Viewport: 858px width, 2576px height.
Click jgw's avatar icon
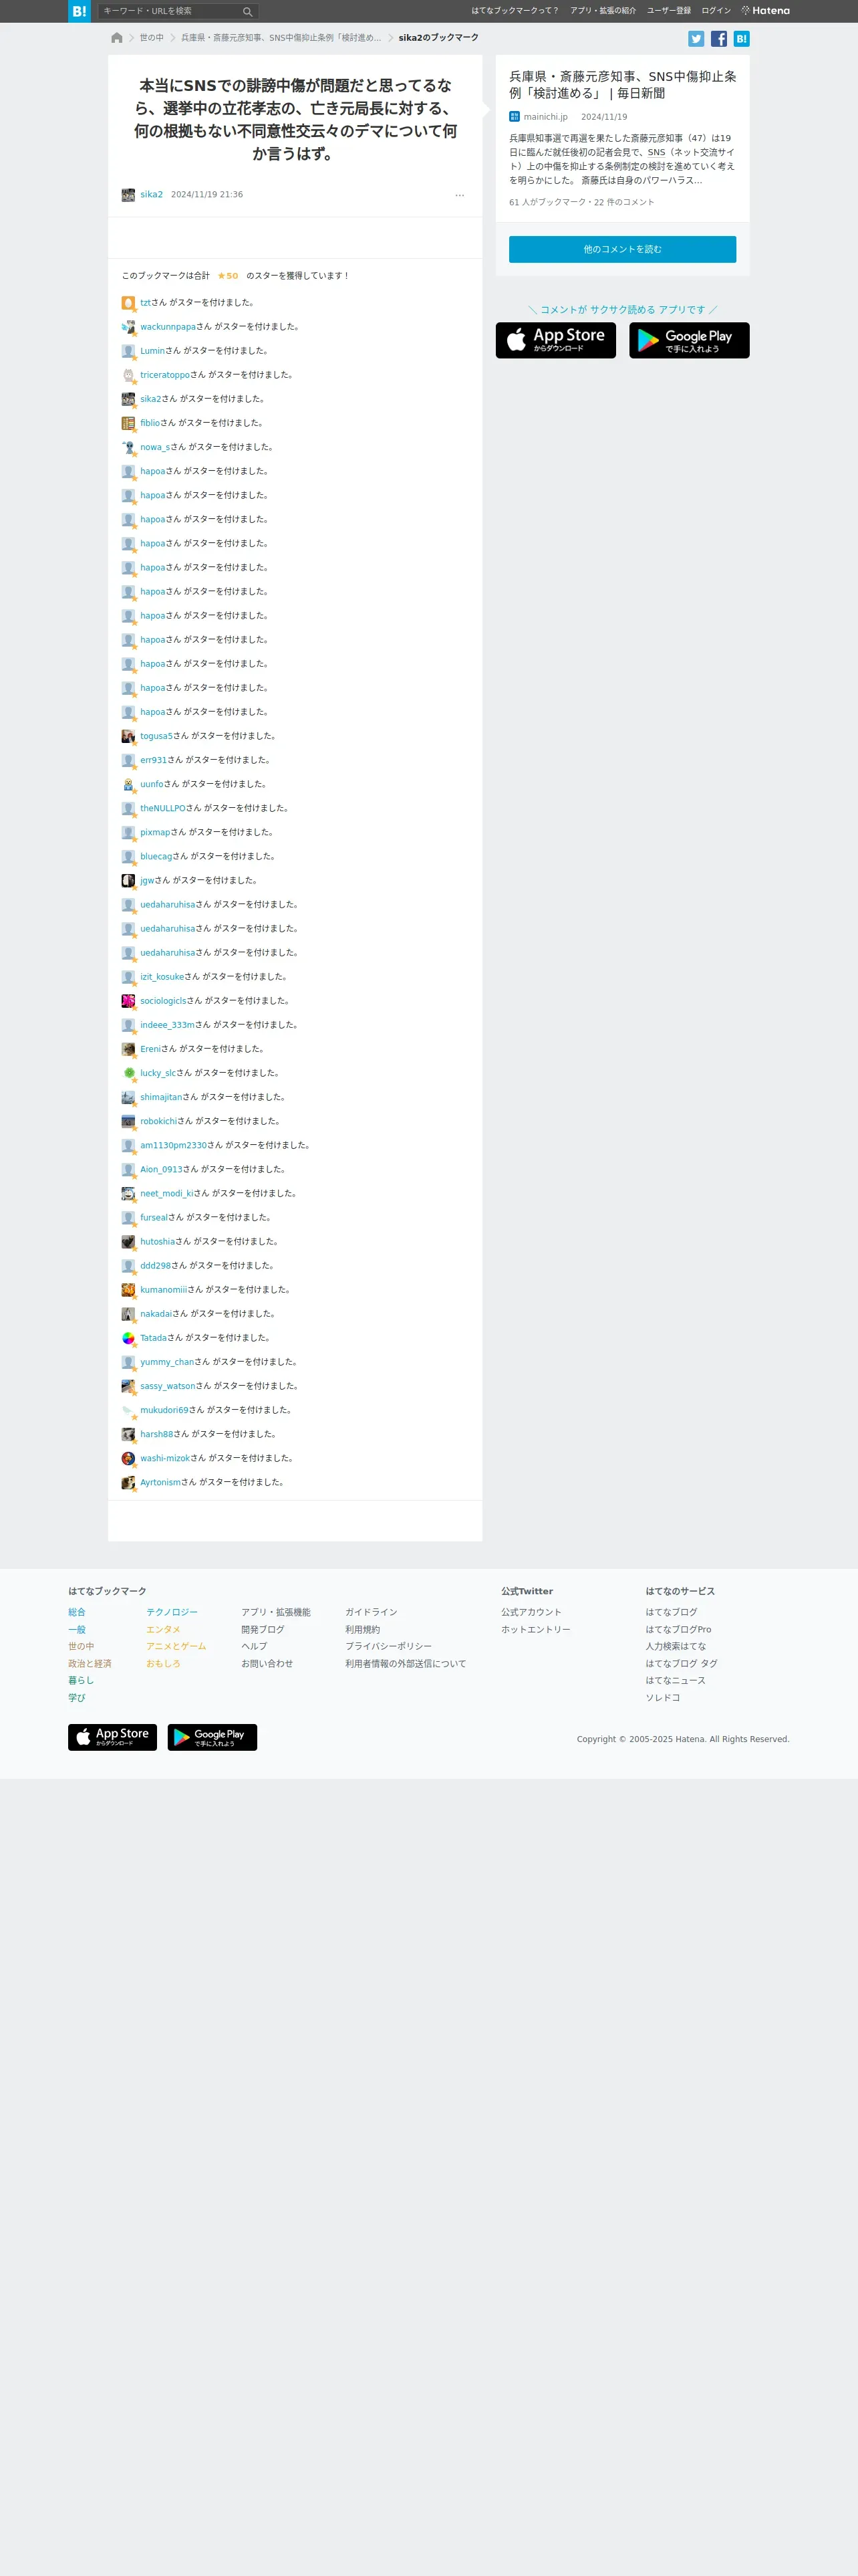point(128,880)
